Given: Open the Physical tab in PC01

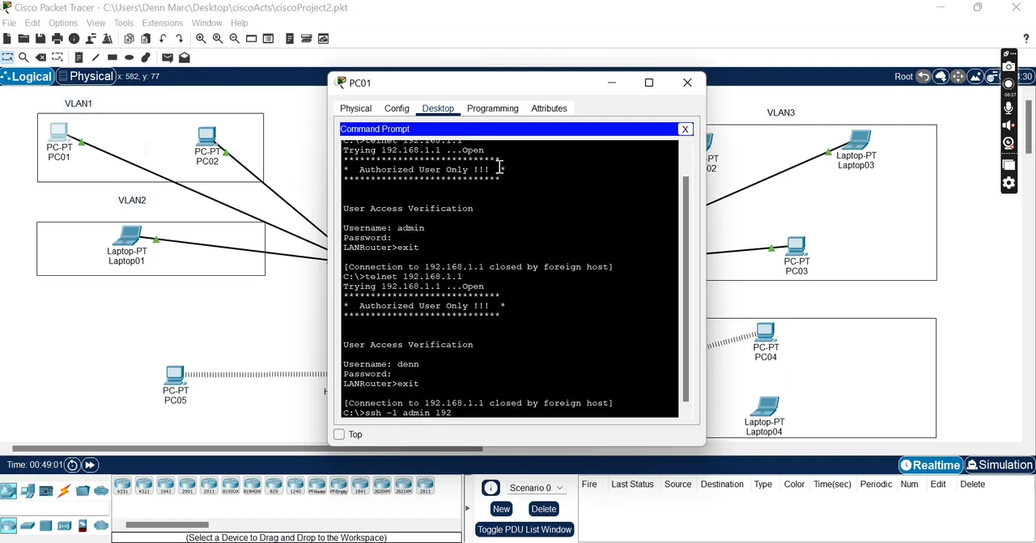Looking at the screenshot, I should (x=355, y=108).
